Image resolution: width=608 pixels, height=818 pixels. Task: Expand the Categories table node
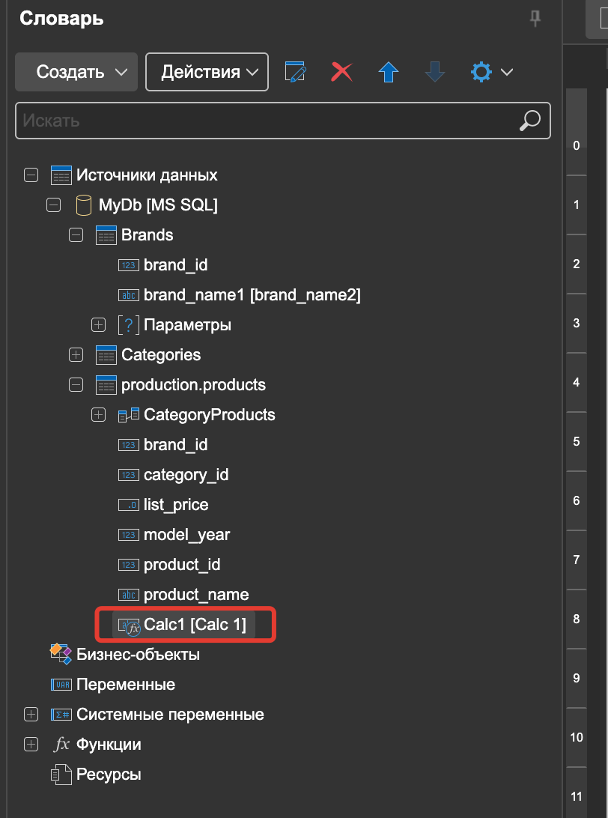76,355
